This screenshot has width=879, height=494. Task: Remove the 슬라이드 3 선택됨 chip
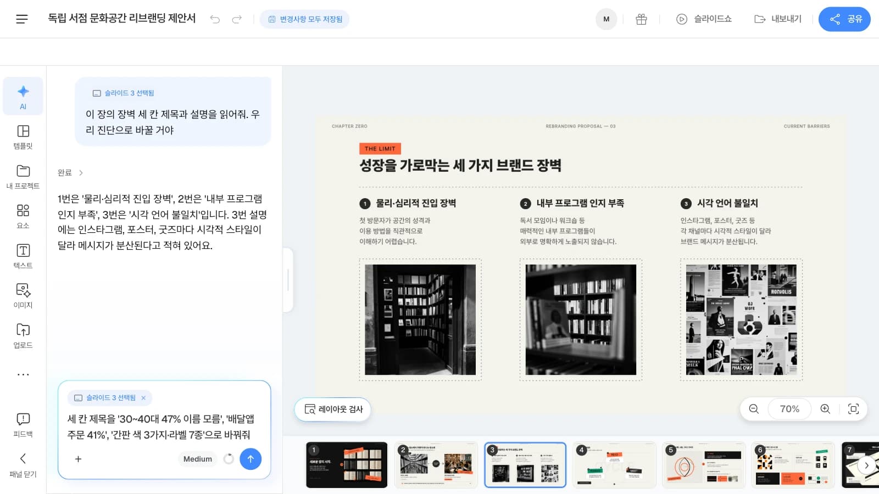pos(143,398)
